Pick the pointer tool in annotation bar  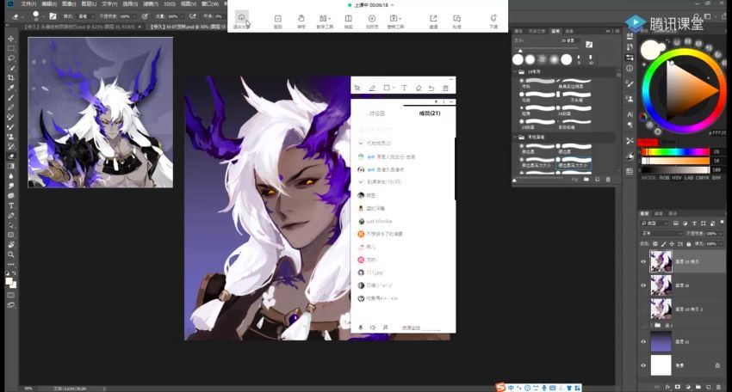coord(357,88)
